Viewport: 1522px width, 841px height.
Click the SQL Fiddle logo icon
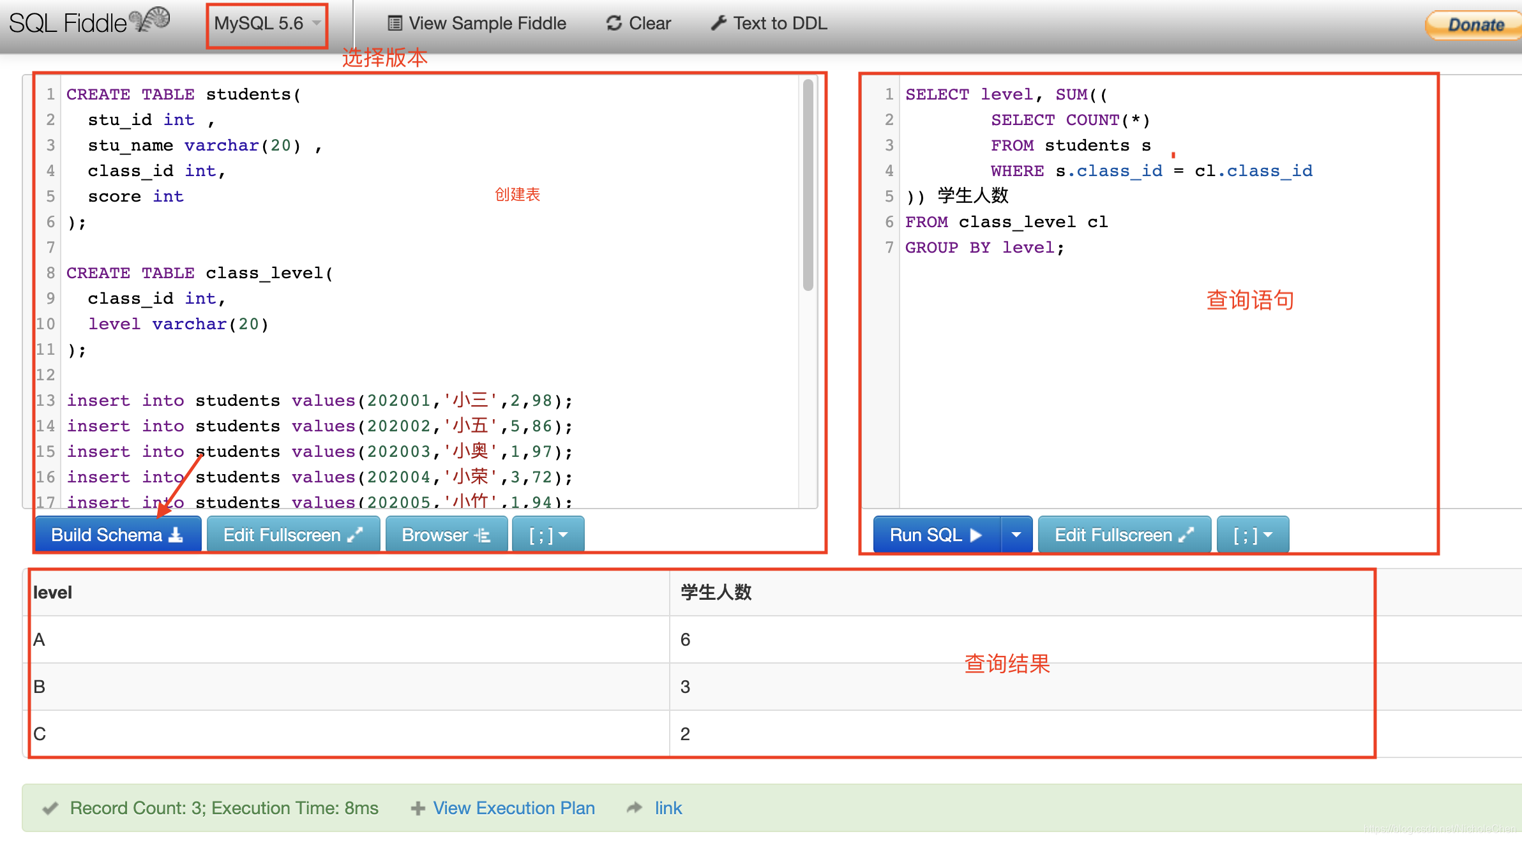151,20
